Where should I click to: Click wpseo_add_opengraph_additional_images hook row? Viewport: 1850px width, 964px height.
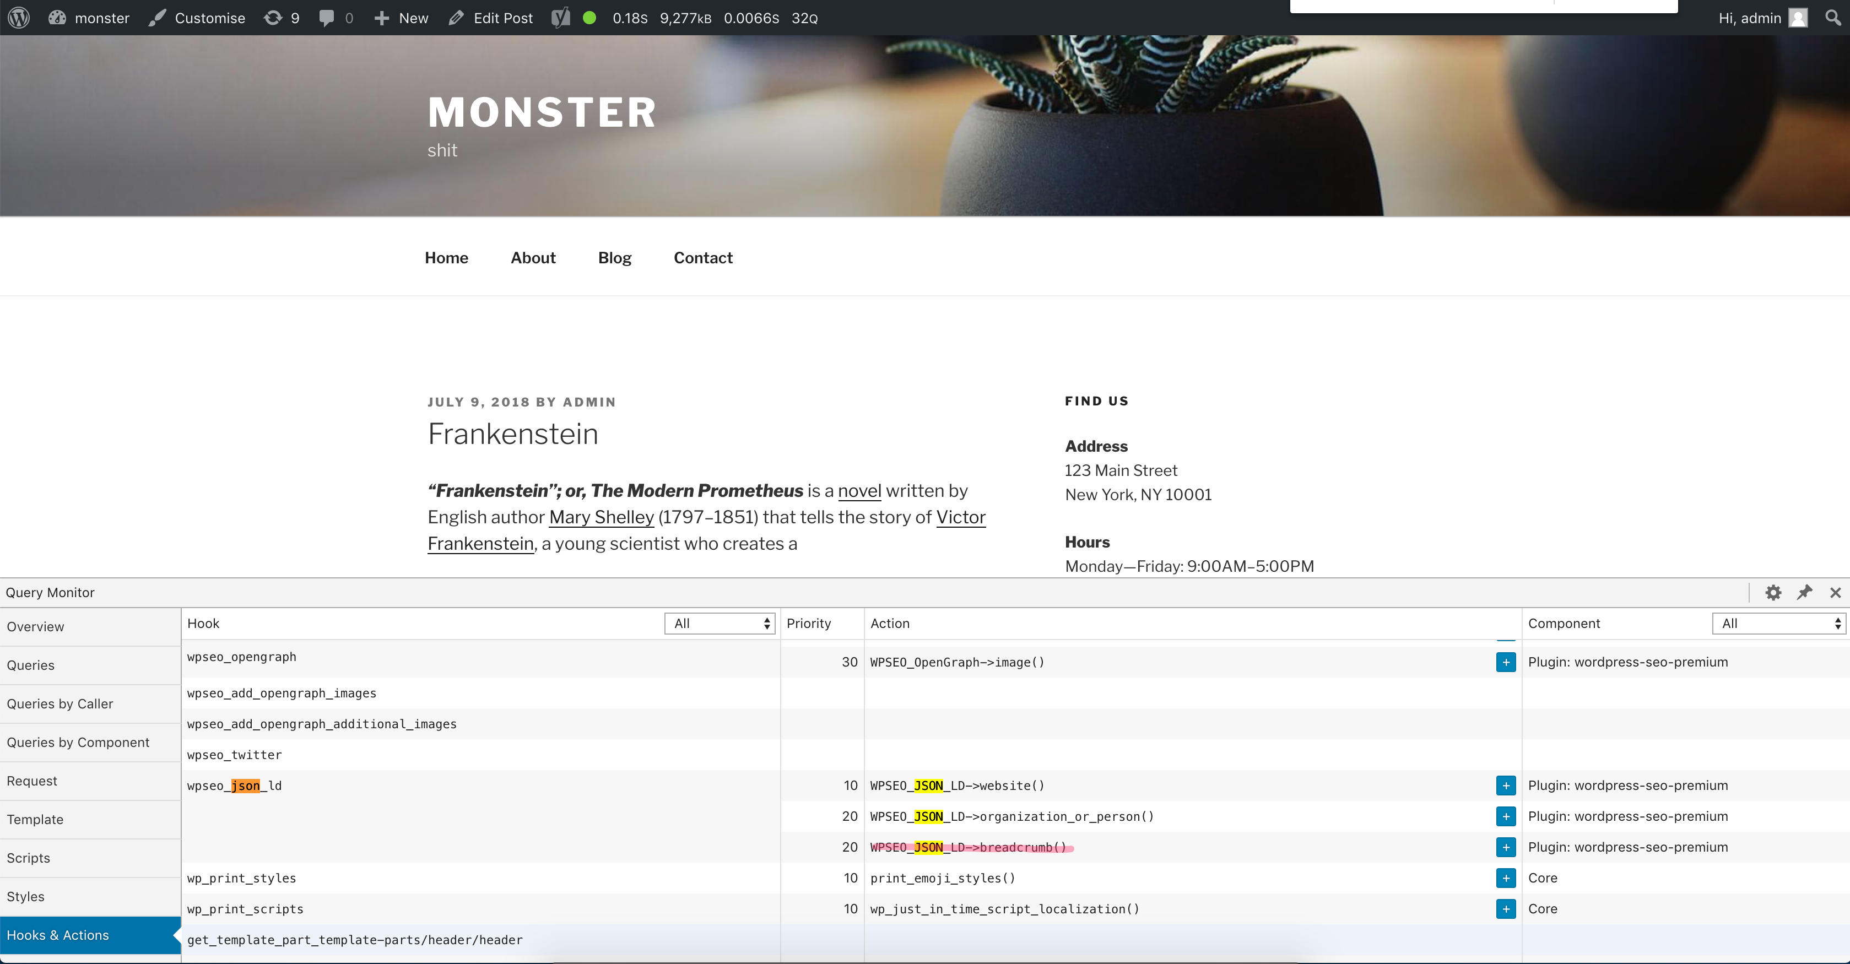coord(480,725)
